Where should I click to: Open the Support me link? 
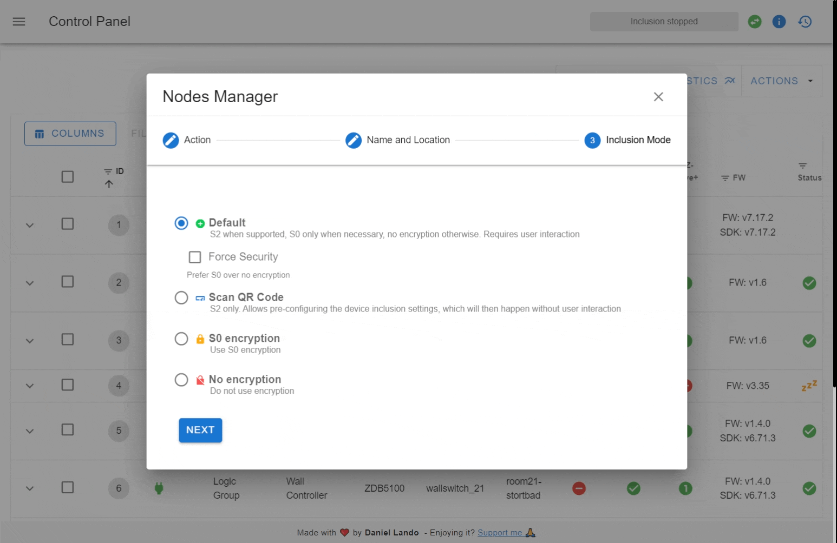coord(501,532)
